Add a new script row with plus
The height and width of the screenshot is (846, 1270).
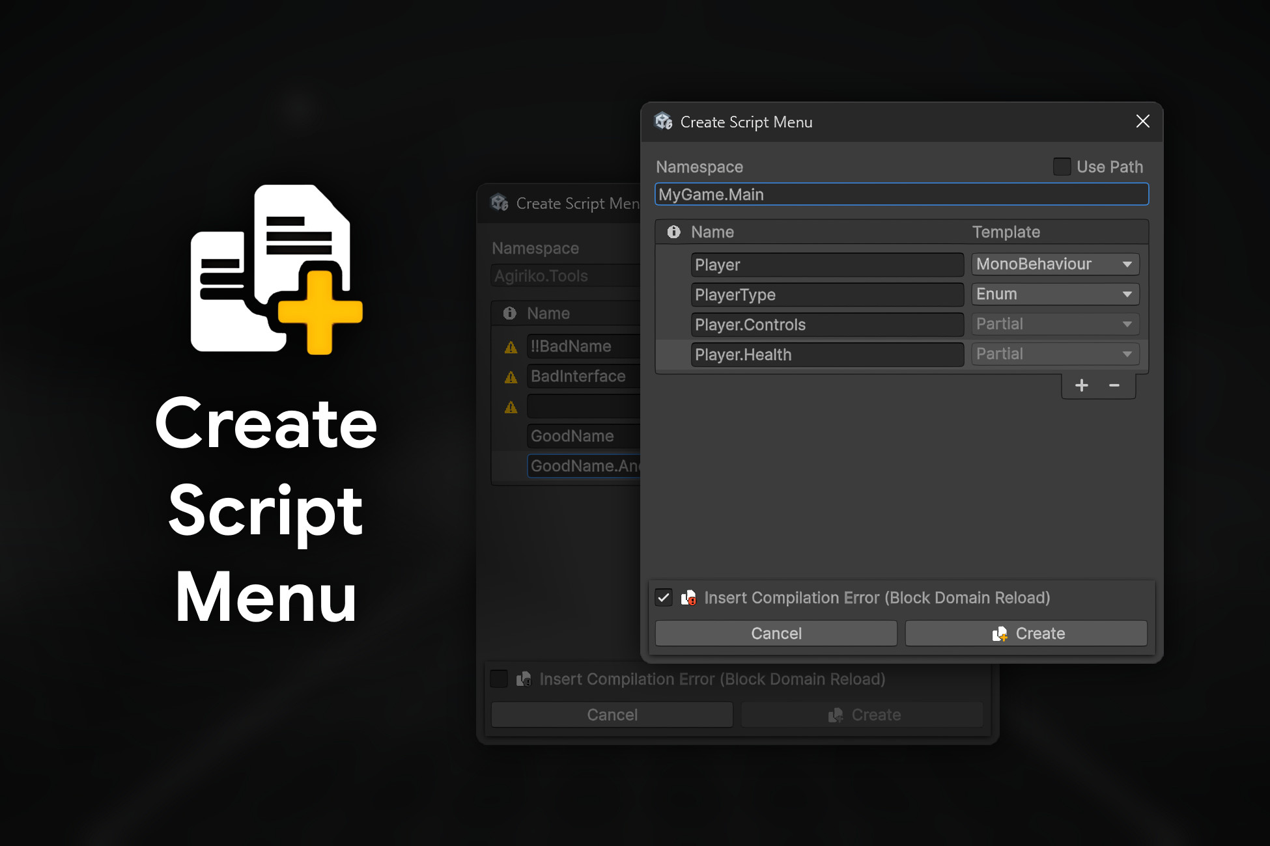1082,385
